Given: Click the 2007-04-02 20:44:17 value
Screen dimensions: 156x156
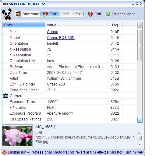Looking at the screenshot, I should coord(64,73).
